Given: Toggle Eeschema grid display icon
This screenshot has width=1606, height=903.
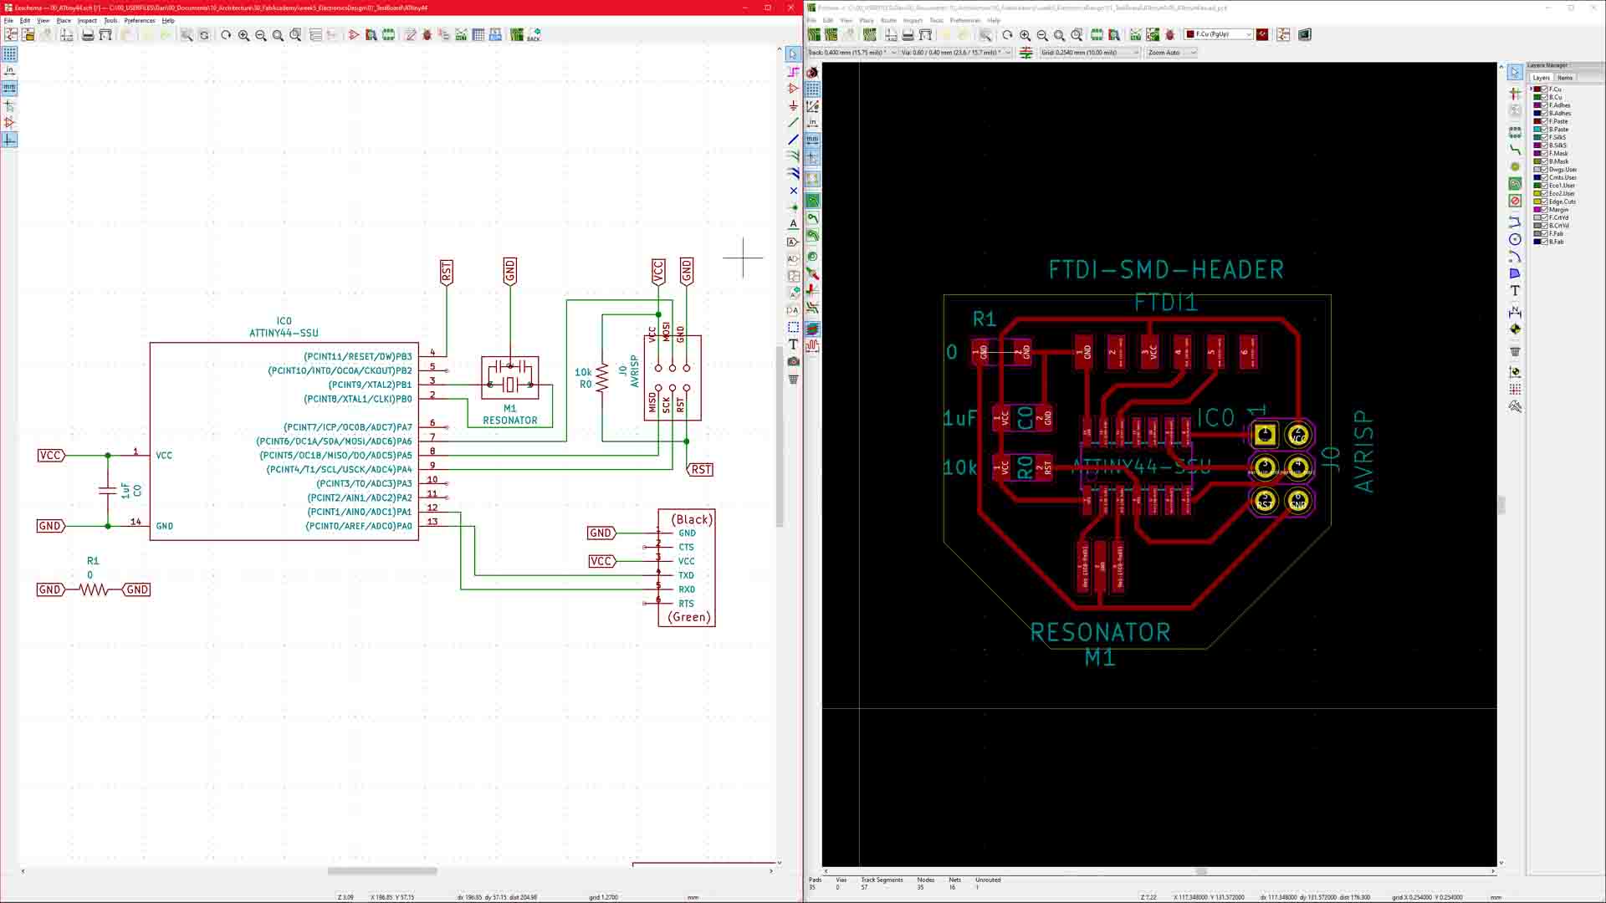Looking at the screenshot, I should click(x=9, y=54).
